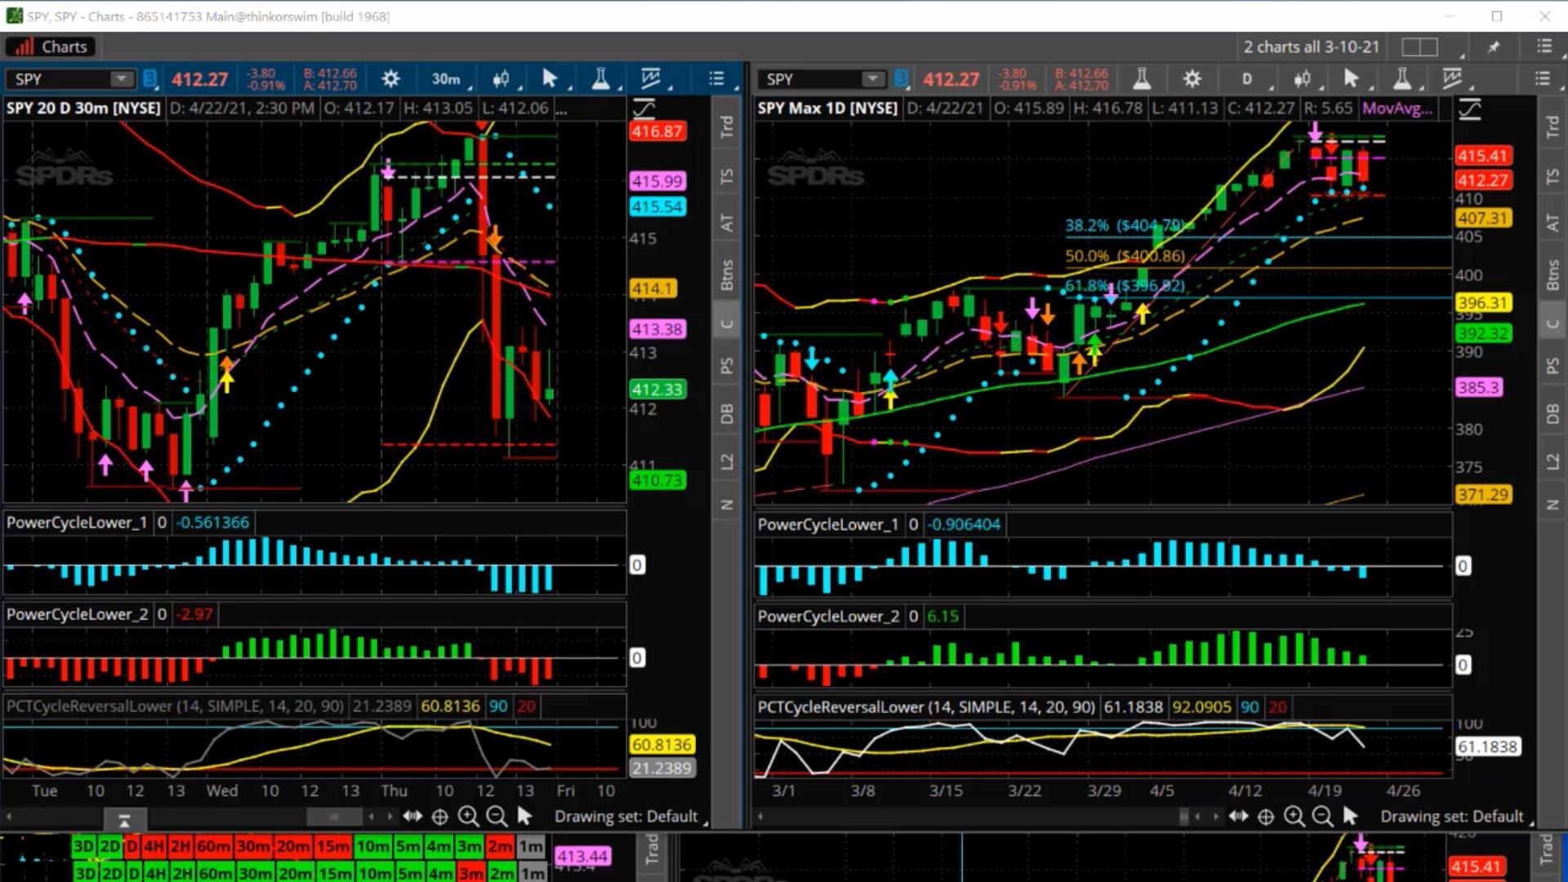Open right chart actions list menu
The height and width of the screenshot is (882, 1568).
(x=1542, y=79)
